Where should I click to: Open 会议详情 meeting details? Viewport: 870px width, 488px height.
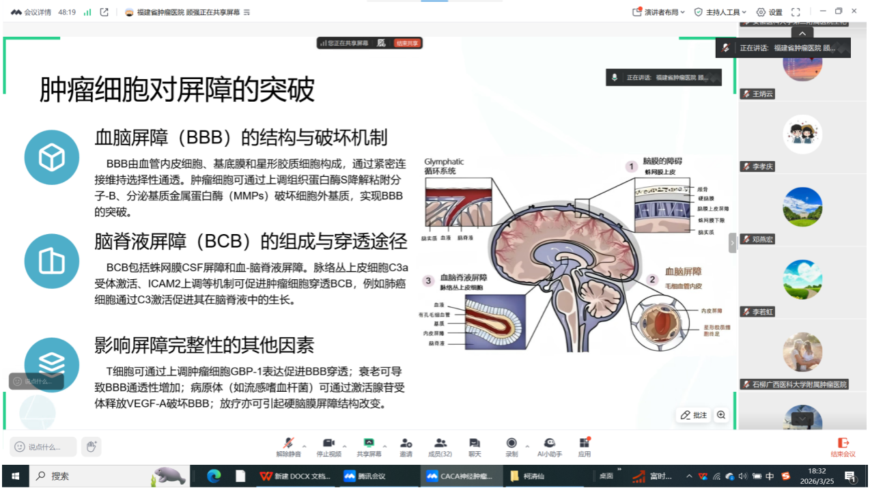pyautogui.click(x=31, y=12)
